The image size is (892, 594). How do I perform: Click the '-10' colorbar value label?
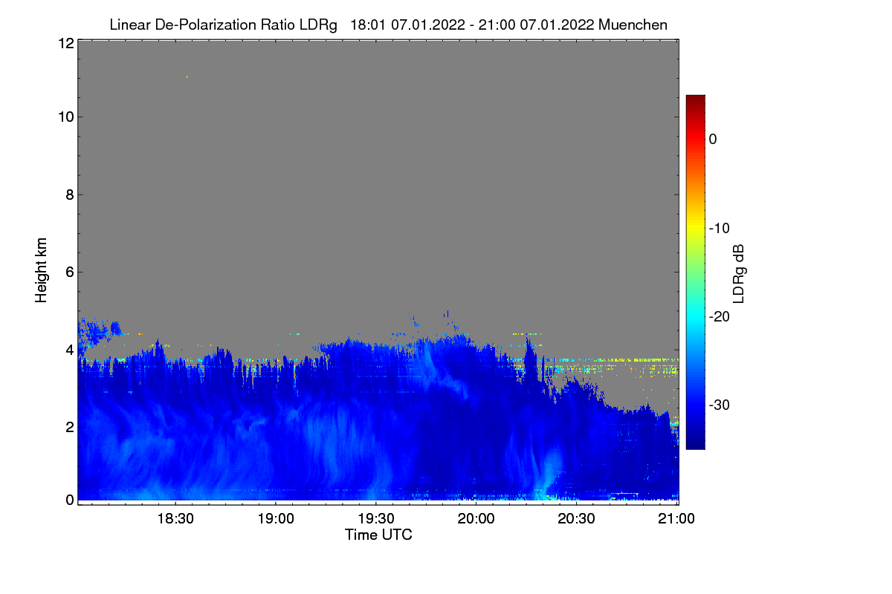720,228
